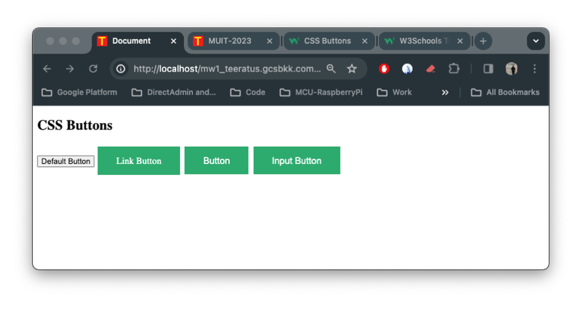Click the green Link Button
This screenshot has width=581, height=327.
[138, 161]
